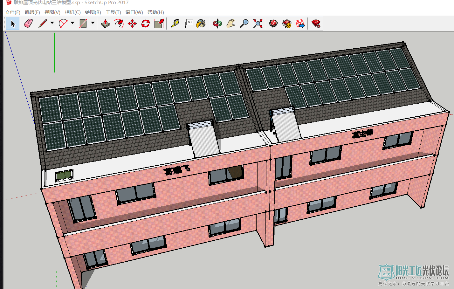
Task: Activate the Scale tool
Action: point(159,24)
